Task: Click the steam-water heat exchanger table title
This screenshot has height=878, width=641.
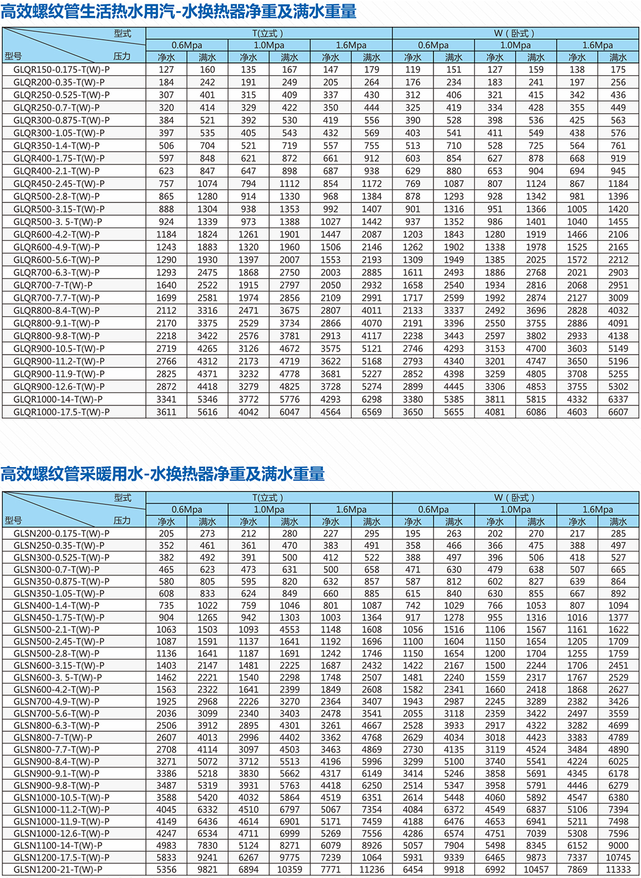Action: pos(178,11)
